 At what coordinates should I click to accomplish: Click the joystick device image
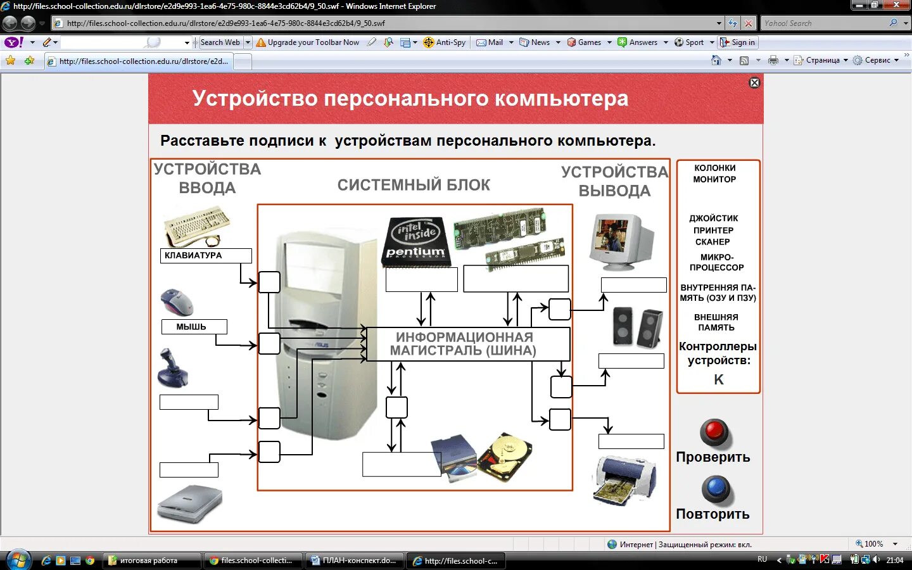click(x=172, y=368)
